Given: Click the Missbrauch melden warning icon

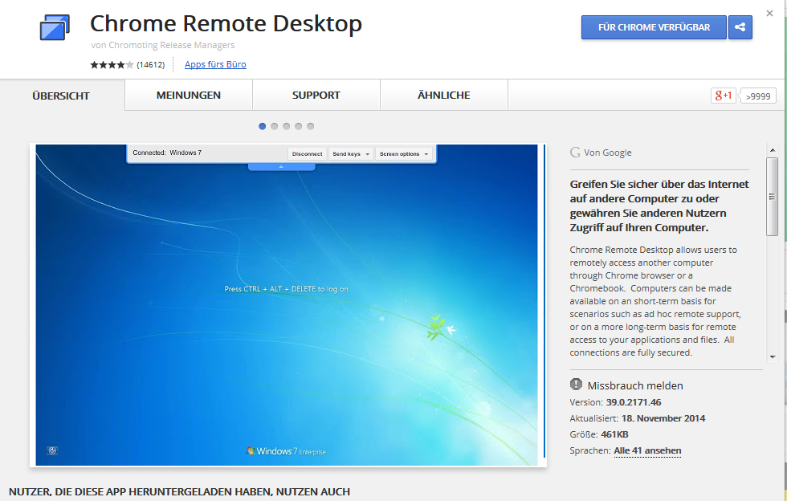Looking at the screenshot, I should 576,385.
